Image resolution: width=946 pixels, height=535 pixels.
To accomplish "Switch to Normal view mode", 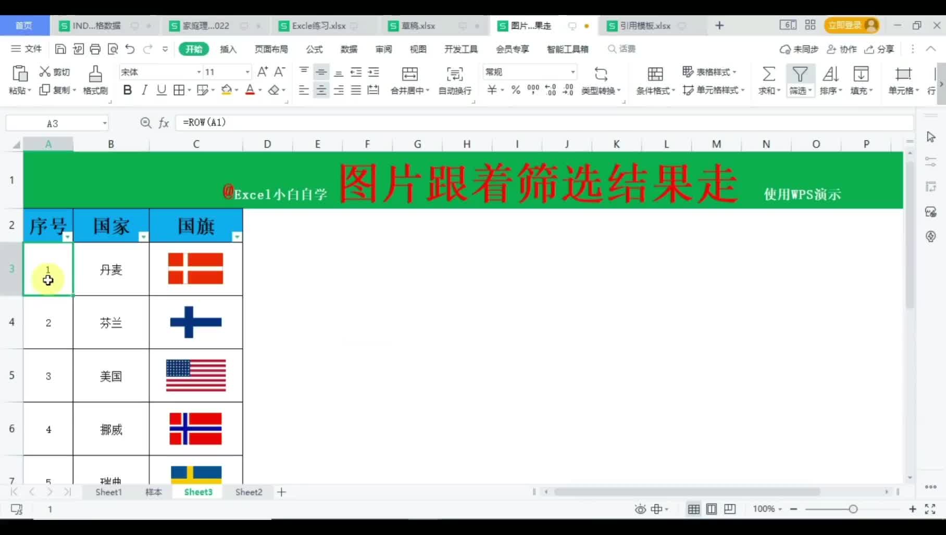I will (x=693, y=509).
